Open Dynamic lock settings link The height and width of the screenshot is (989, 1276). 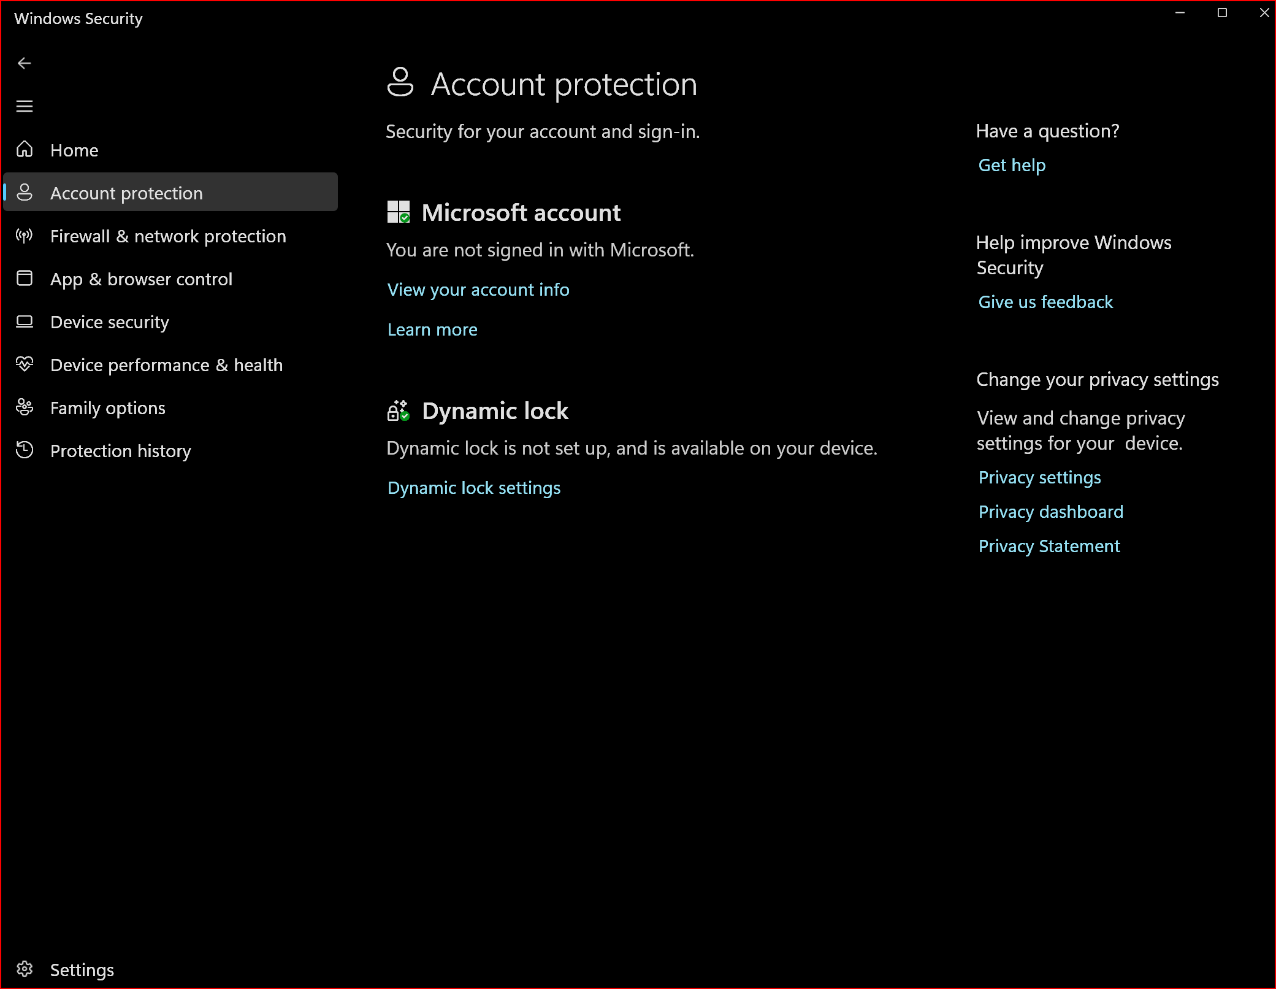pyautogui.click(x=474, y=488)
